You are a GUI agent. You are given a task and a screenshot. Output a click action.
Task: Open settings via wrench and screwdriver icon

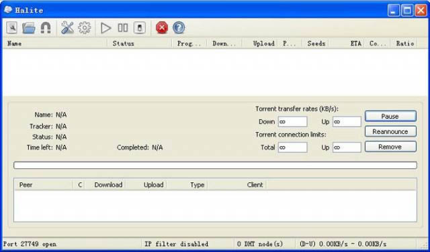pos(67,28)
